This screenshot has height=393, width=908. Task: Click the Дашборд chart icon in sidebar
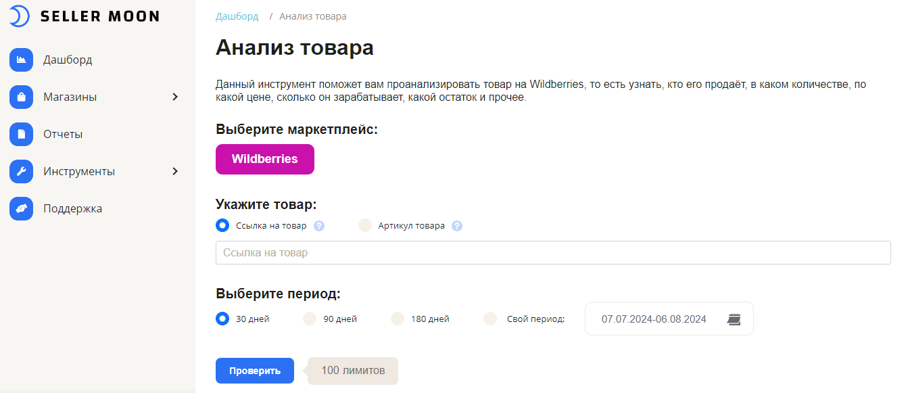[21, 60]
